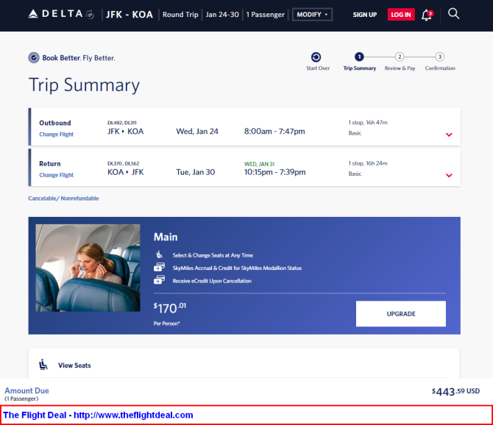The height and width of the screenshot is (425, 493).
Task: Click Change Flight under Outbound
Action: point(56,135)
